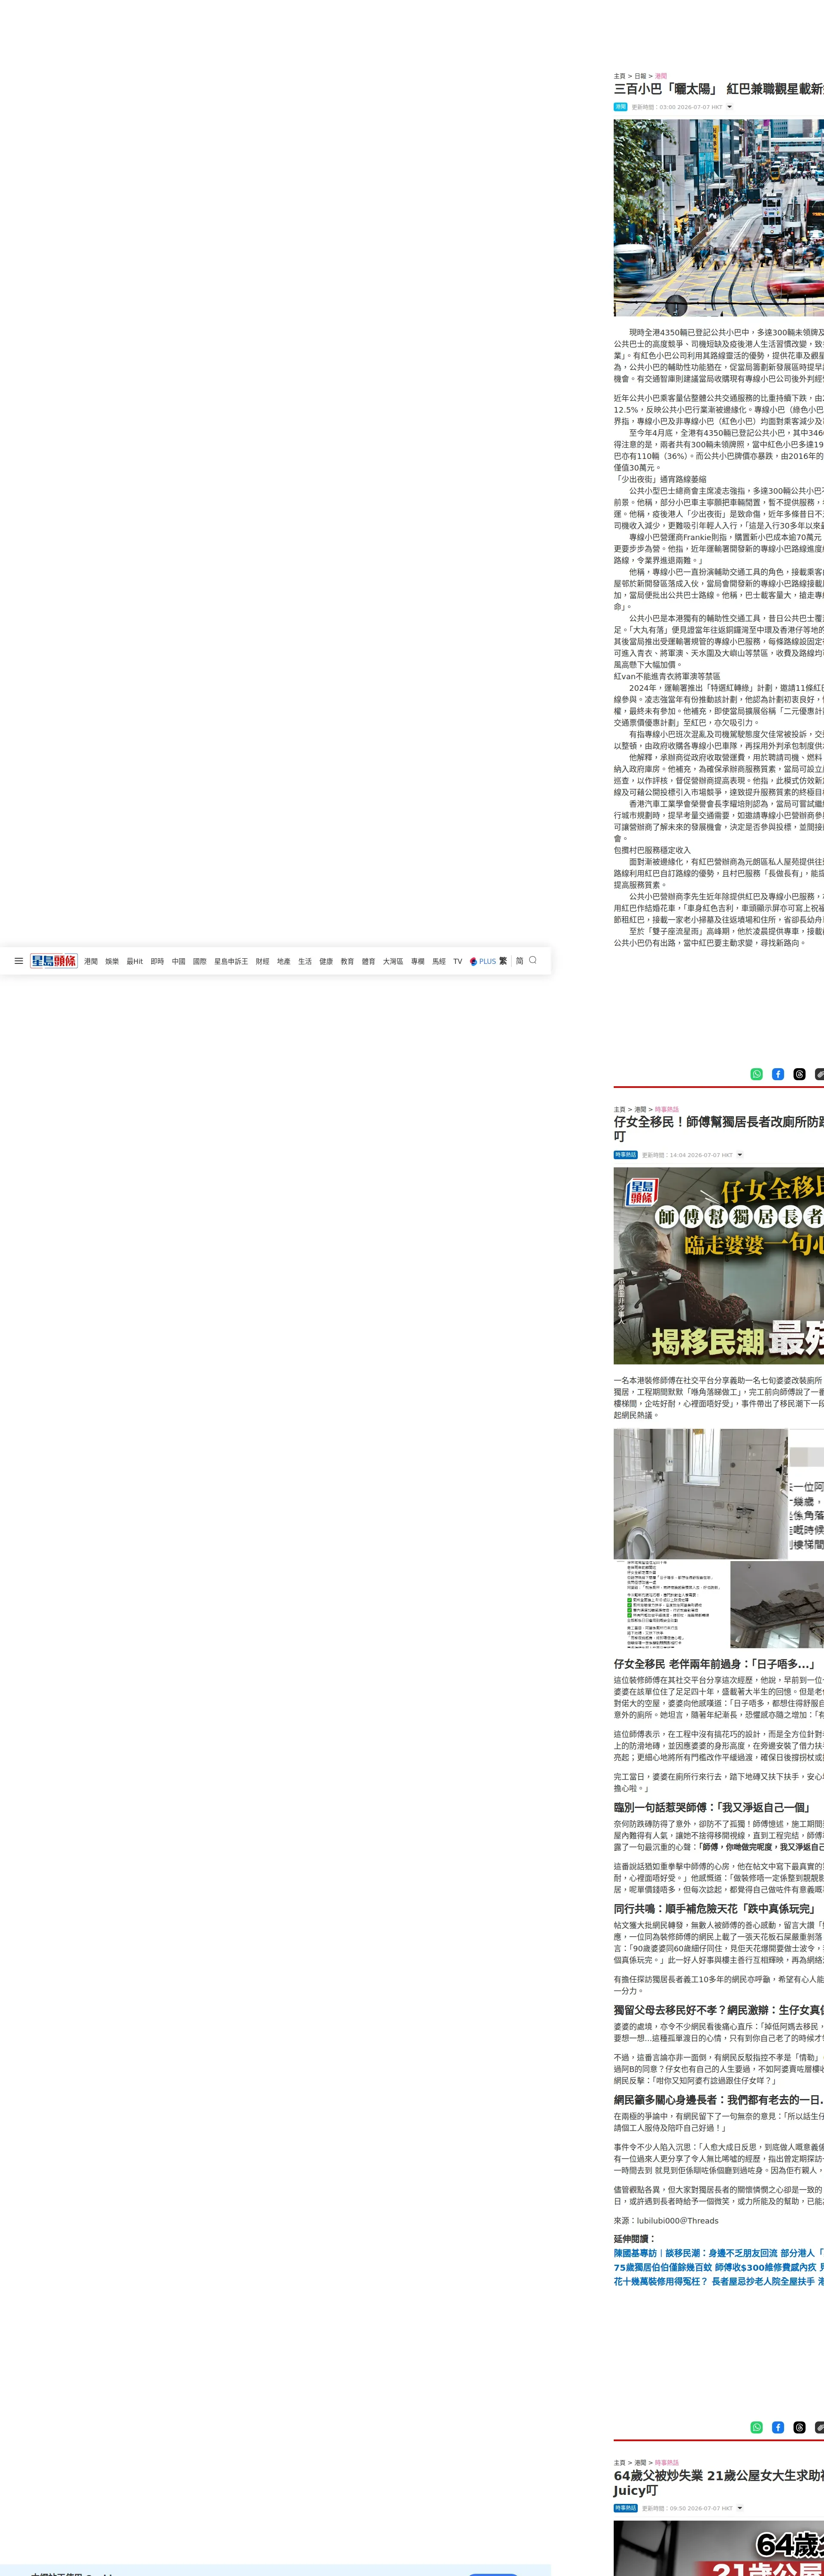
Task: Click subheading 仔女全移民 老伴兩年前過身
Action: pyautogui.click(x=715, y=1664)
